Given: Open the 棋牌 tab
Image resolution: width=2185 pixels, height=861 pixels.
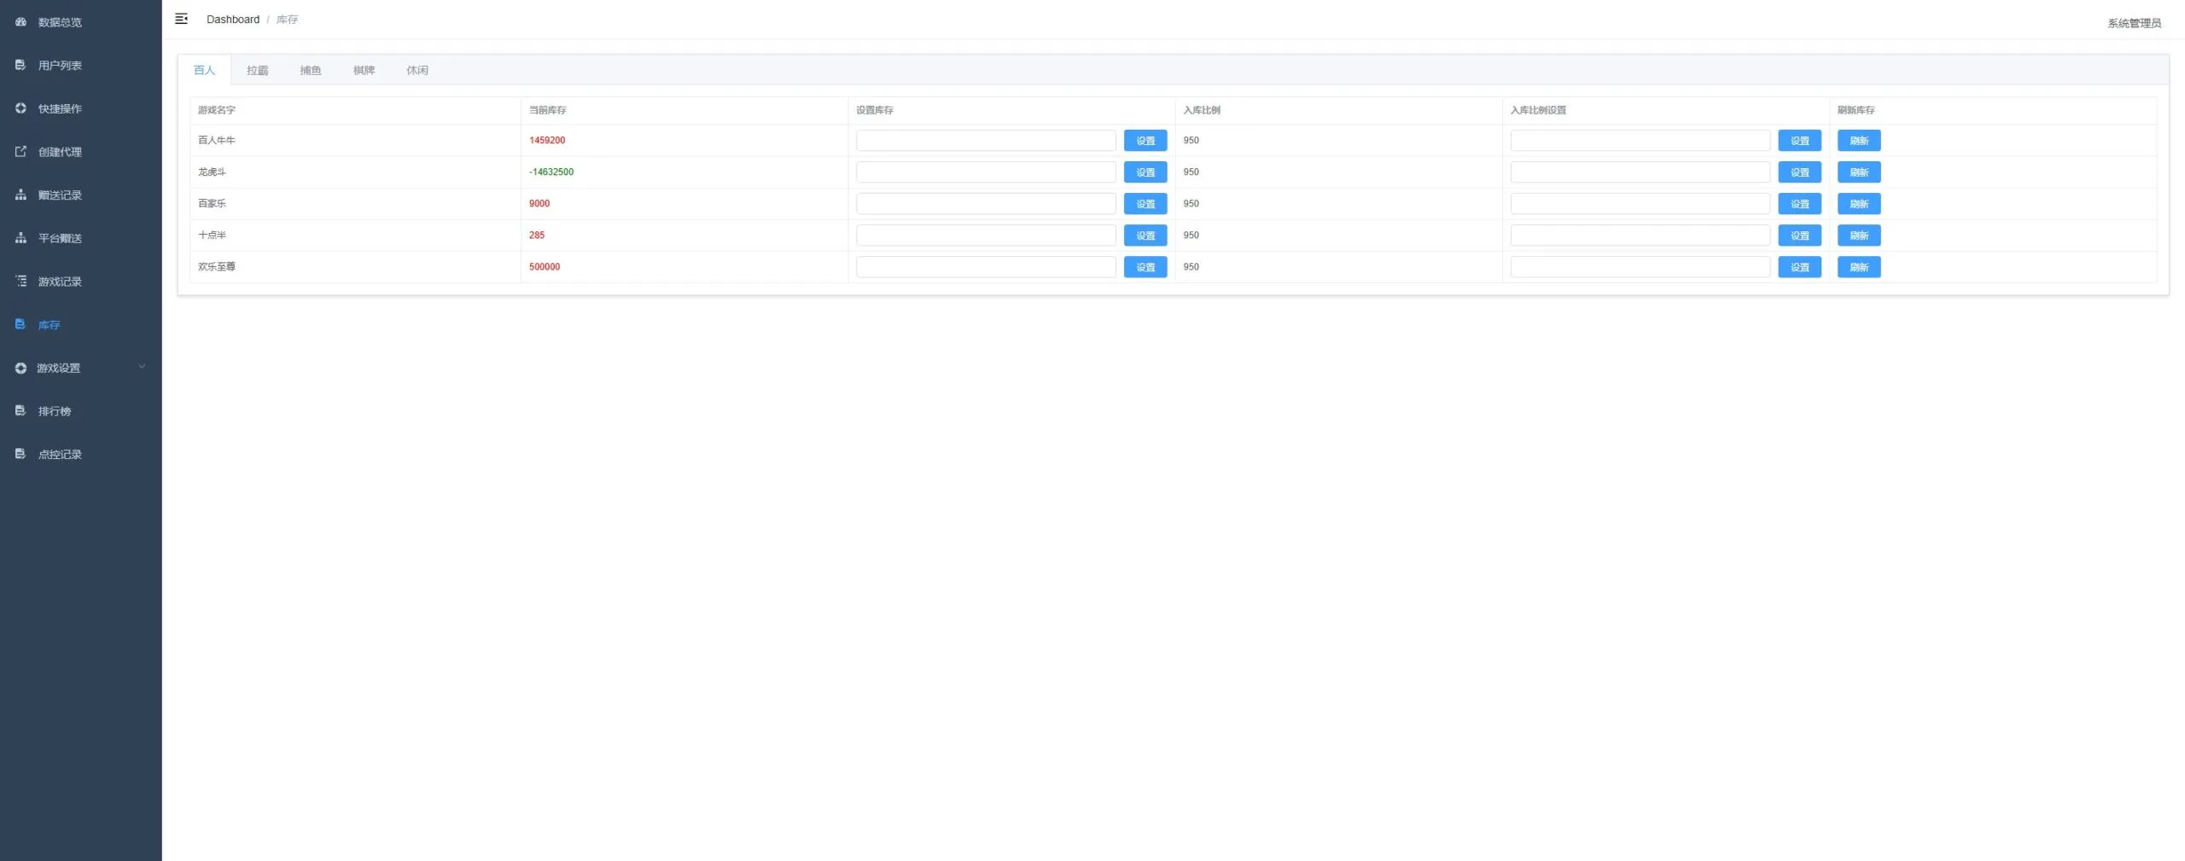Looking at the screenshot, I should pyautogui.click(x=364, y=70).
